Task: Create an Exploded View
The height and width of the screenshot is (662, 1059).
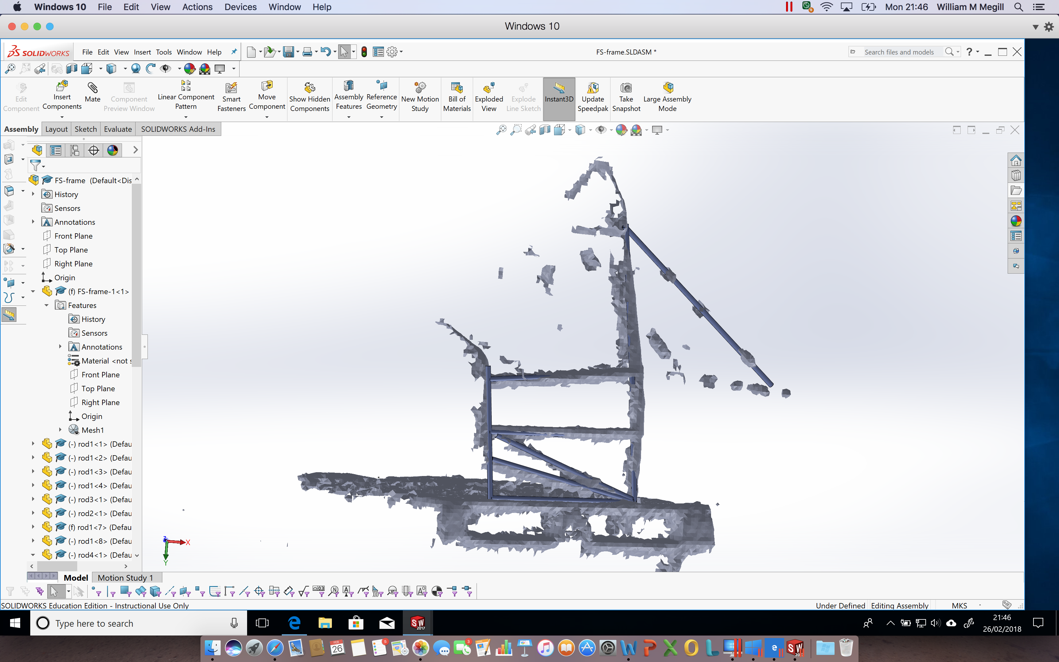Action: pos(489,97)
